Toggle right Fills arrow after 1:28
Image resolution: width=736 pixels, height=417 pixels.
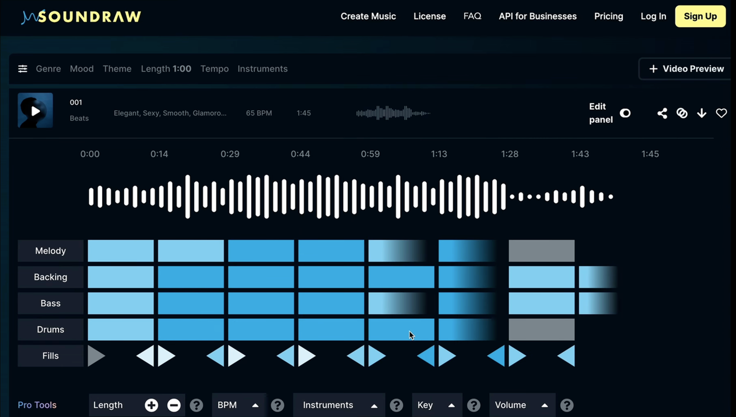pos(517,355)
